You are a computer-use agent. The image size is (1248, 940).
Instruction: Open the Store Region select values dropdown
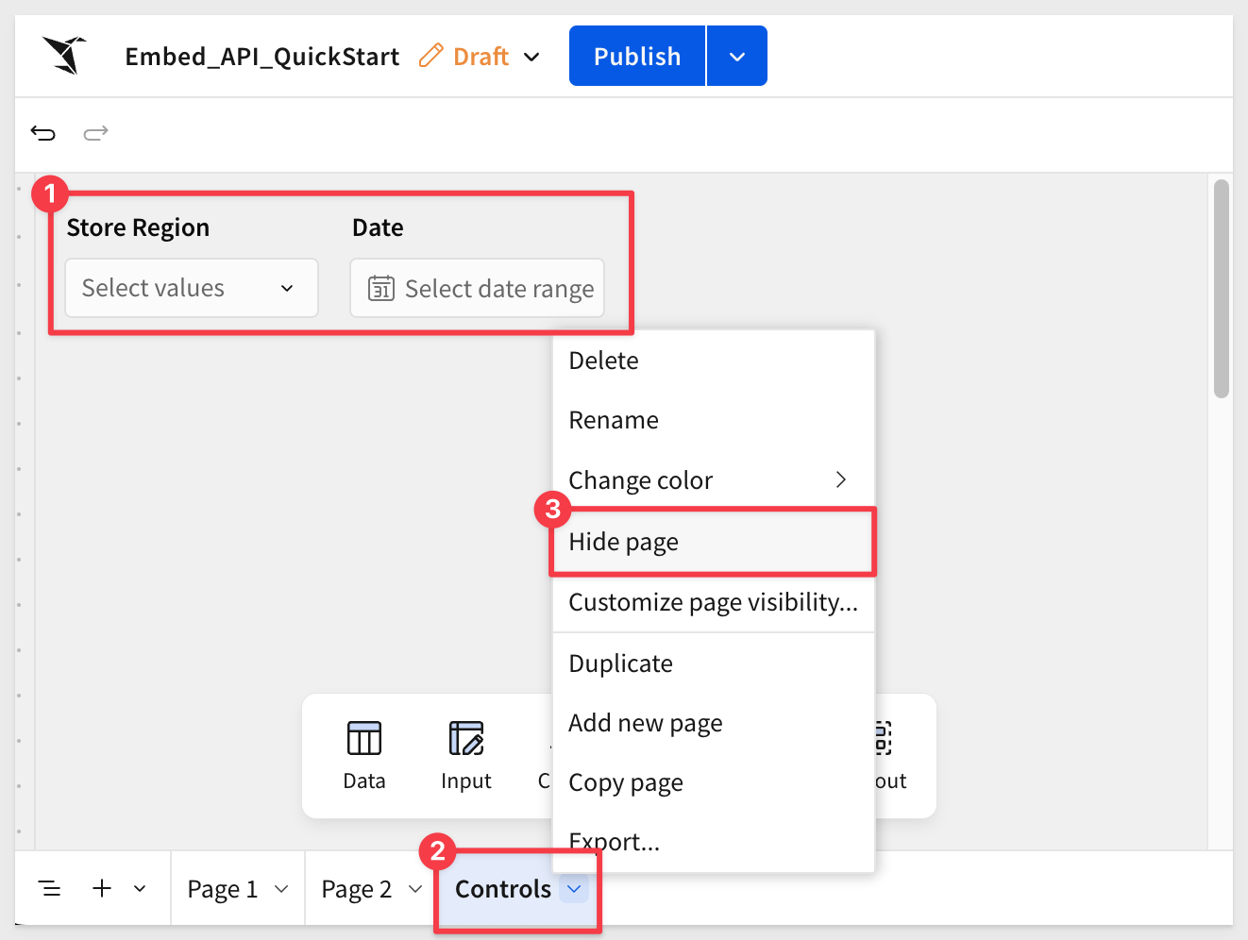tap(191, 288)
